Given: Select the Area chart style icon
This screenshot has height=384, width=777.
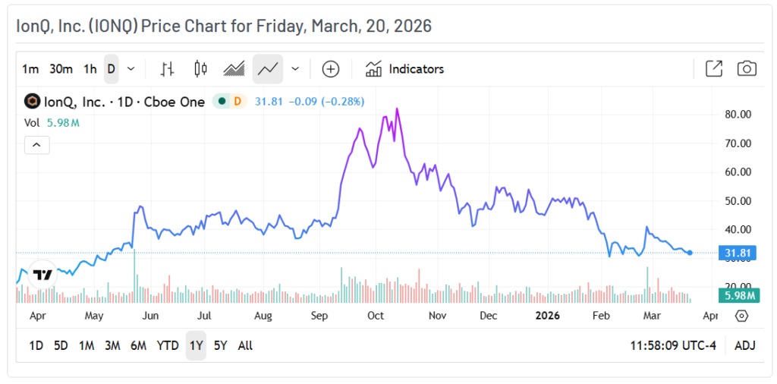Looking at the screenshot, I should [x=234, y=69].
